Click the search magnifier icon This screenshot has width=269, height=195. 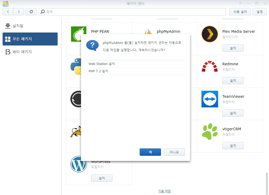pyautogui.click(x=43, y=12)
